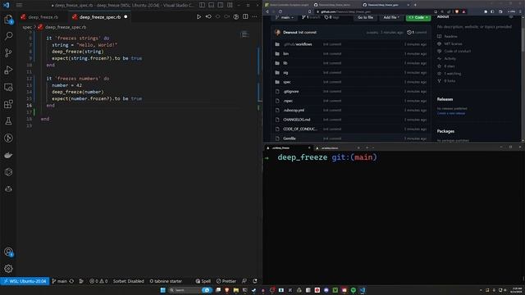Open notifications bell in status bar
This screenshot has height=295, width=525.
[255, 281]
